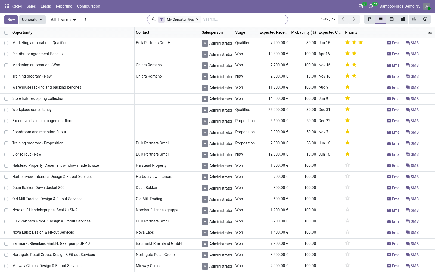Open the conversations message icon

pos(361,6)
